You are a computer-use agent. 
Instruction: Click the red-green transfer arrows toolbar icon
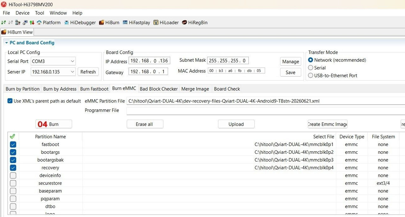coord(32,22)
